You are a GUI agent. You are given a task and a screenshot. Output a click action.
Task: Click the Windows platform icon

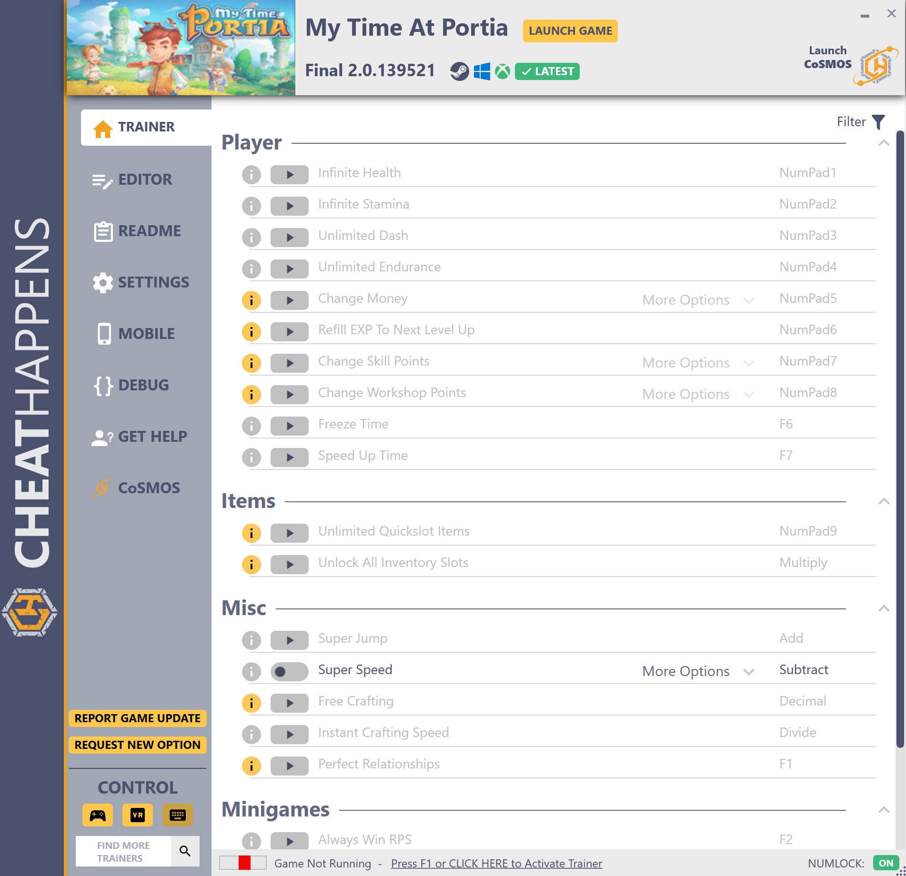[x=482, y=71]
